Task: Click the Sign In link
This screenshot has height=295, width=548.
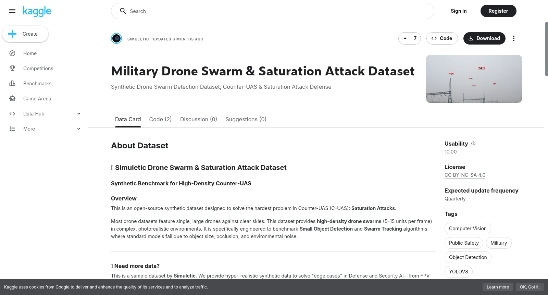Action: click(459, 11)
